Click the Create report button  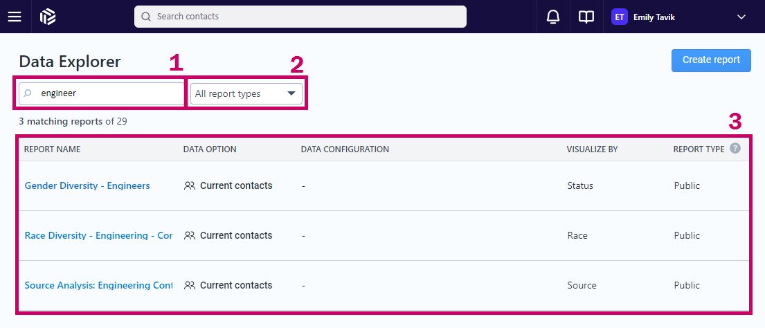711,60
